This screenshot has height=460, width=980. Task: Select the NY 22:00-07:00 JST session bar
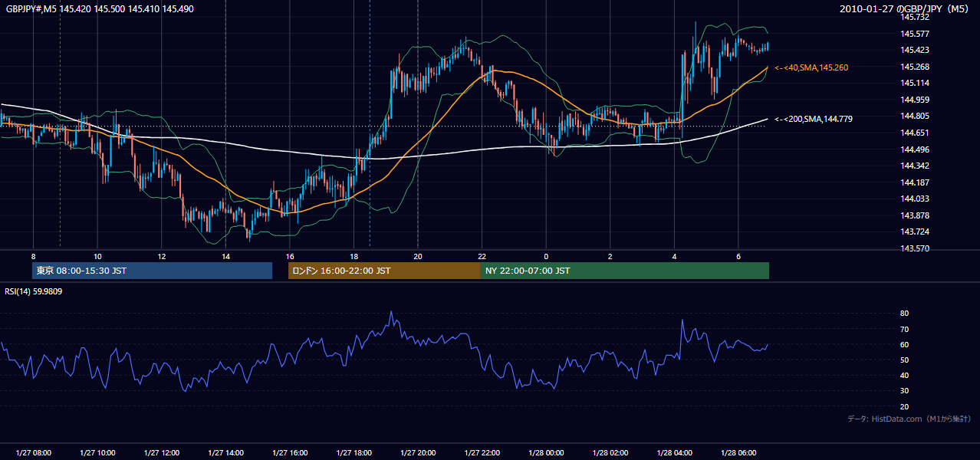coord(625,271)
